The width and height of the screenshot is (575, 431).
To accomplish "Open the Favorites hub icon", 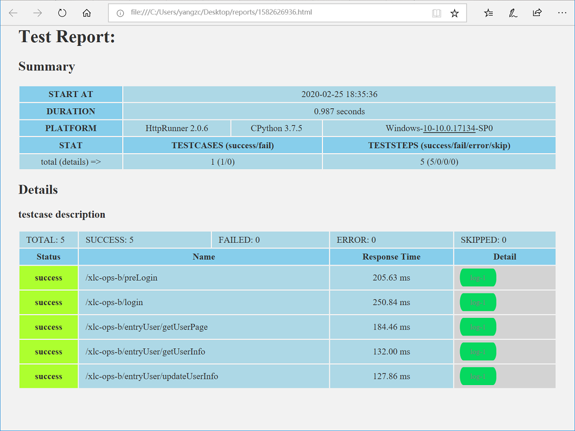I will click(488, 13).
